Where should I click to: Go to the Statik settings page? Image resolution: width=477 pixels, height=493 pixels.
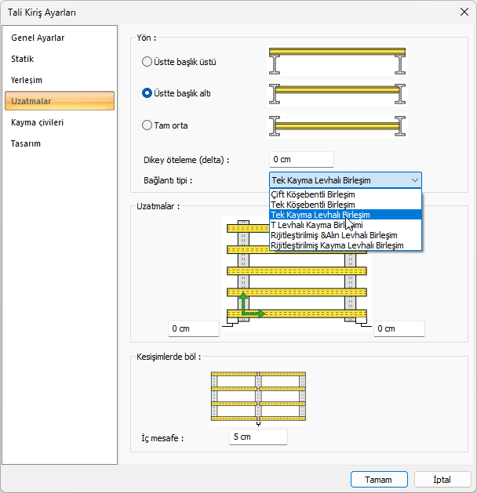coord(23,59)
